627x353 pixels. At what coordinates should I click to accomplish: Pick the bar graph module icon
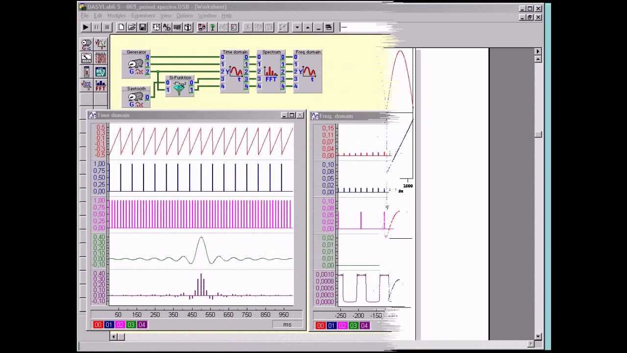point(86,72)
